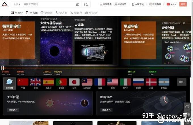Click 点击进入 under 时间地图

coord(106,110)
